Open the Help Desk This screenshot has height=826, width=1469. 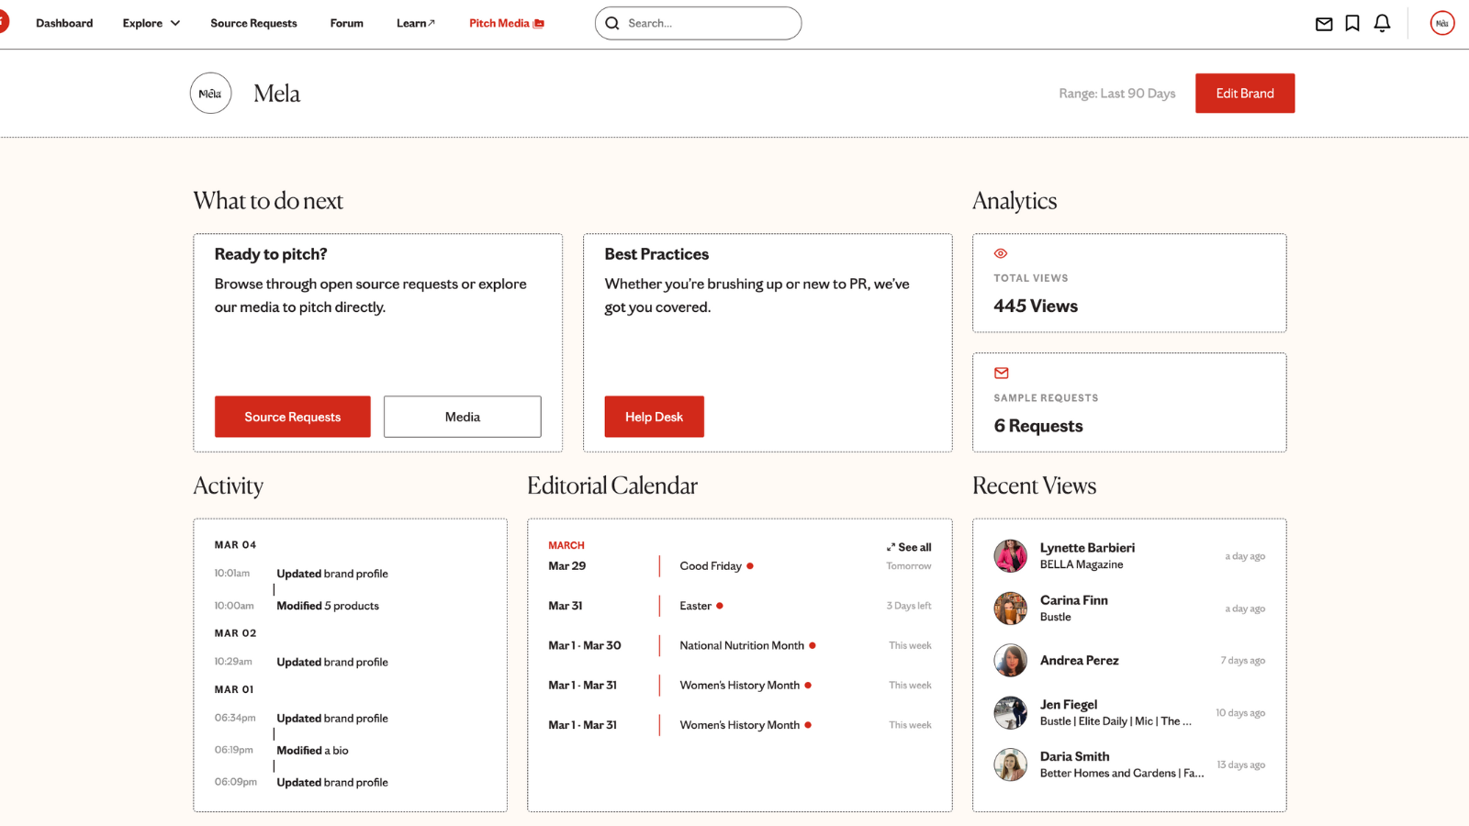point(654,416)
